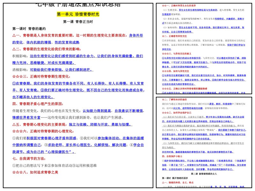Click heading '☆☆☆三、与异性交往的意义'
The image size is (255, 191).
coord(177,53)
